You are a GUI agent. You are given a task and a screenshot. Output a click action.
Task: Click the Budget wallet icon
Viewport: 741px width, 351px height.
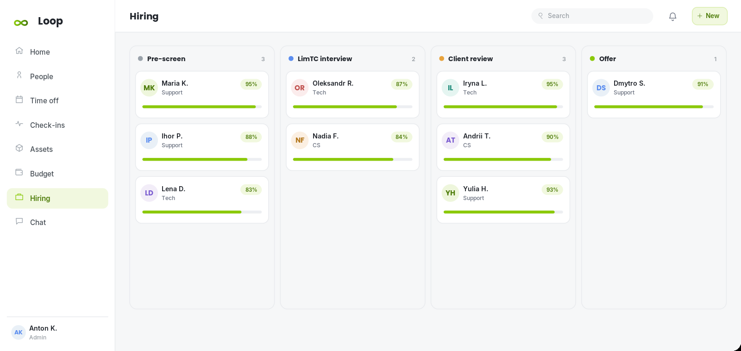click(x=19, y=173)
